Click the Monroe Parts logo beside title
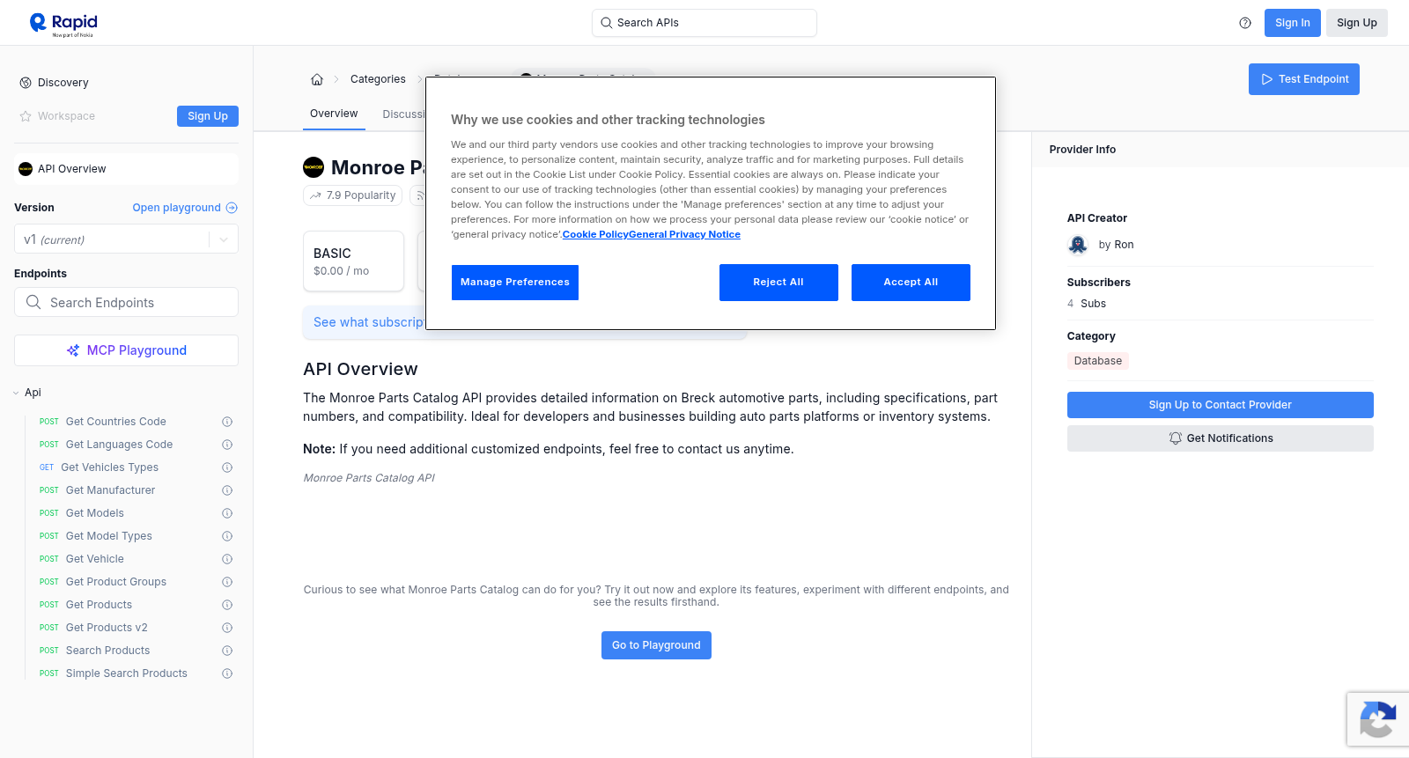This screenshot has height=758, width=1409. click(x=314, y=167)
